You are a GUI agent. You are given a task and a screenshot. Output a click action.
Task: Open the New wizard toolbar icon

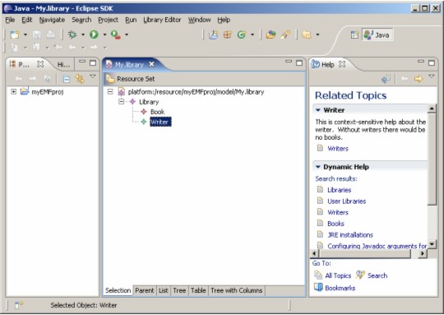[15, 35]
